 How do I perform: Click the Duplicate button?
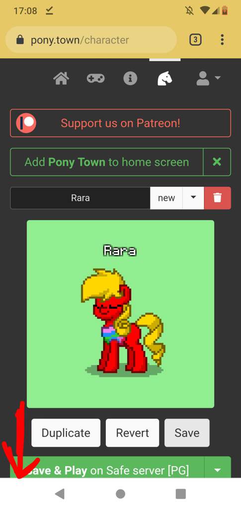click(66, 433)
